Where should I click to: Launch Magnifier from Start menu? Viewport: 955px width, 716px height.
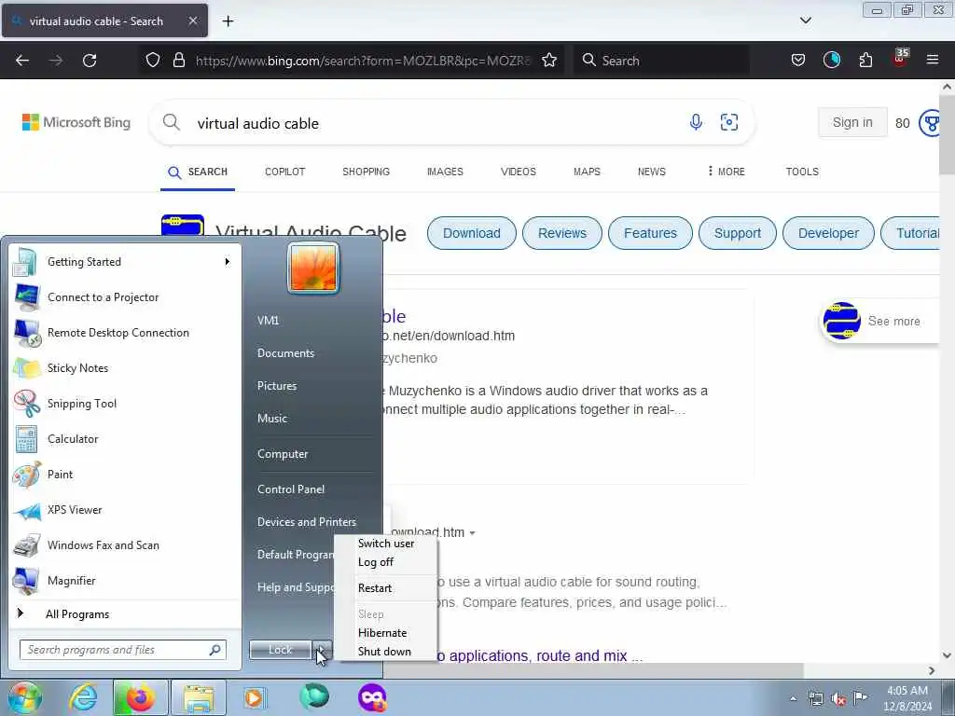(125, 580)
